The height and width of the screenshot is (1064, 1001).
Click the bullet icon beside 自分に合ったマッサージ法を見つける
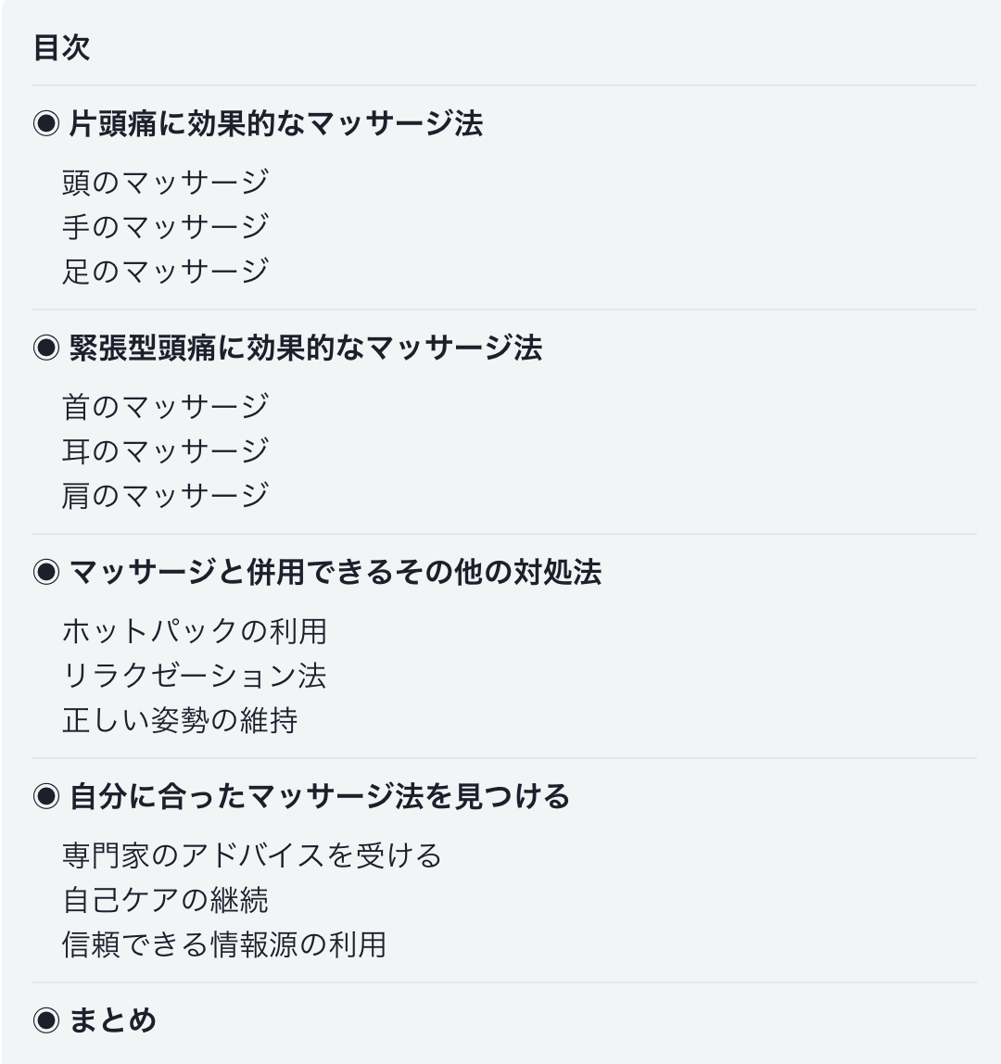pos(46,796)
